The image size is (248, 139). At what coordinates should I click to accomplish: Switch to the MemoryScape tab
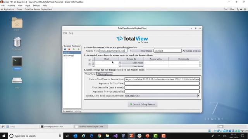point(105,74)
